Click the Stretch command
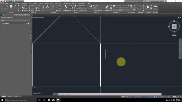182x102 pixels. tap(25, 10)
